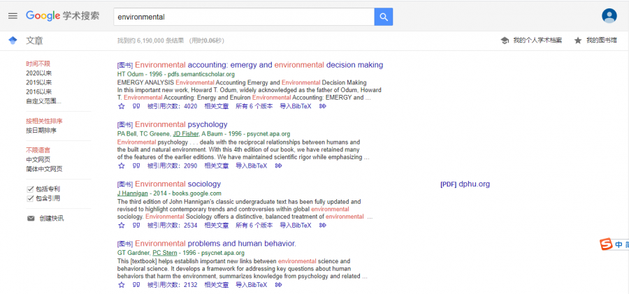Image resolution: width=629 pixels, height=294 pixels.
Task: Click the blue search magnifier button
Action: point(384,16)
